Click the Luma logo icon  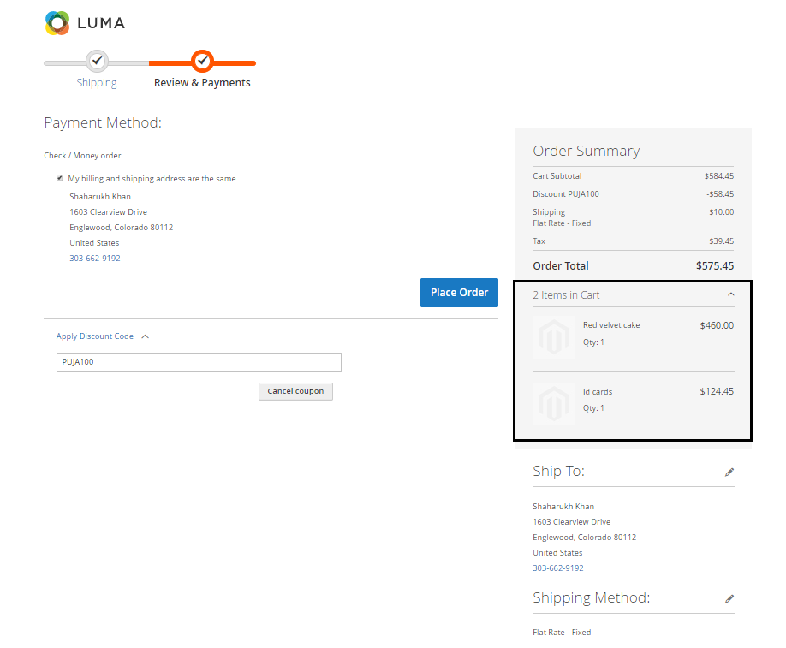click(x=57, y=23)
